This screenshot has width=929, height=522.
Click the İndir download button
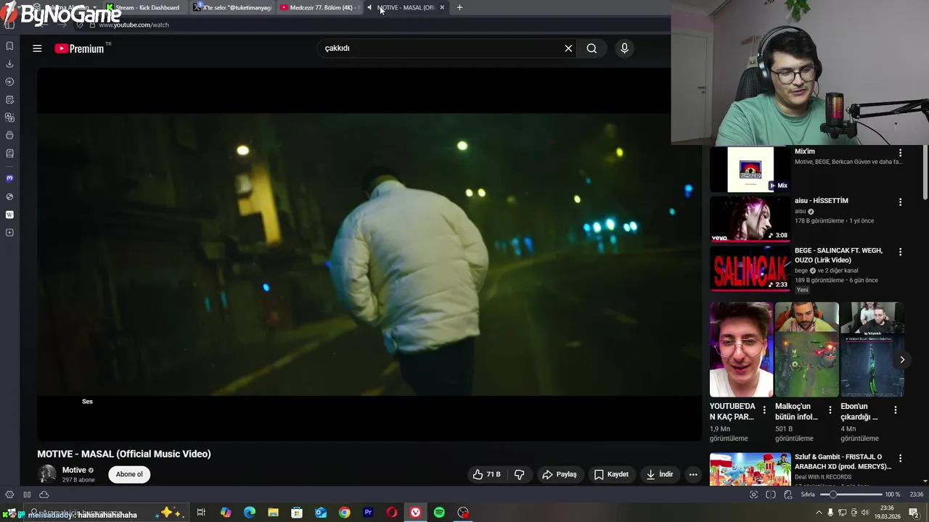(x=660, y=474)
